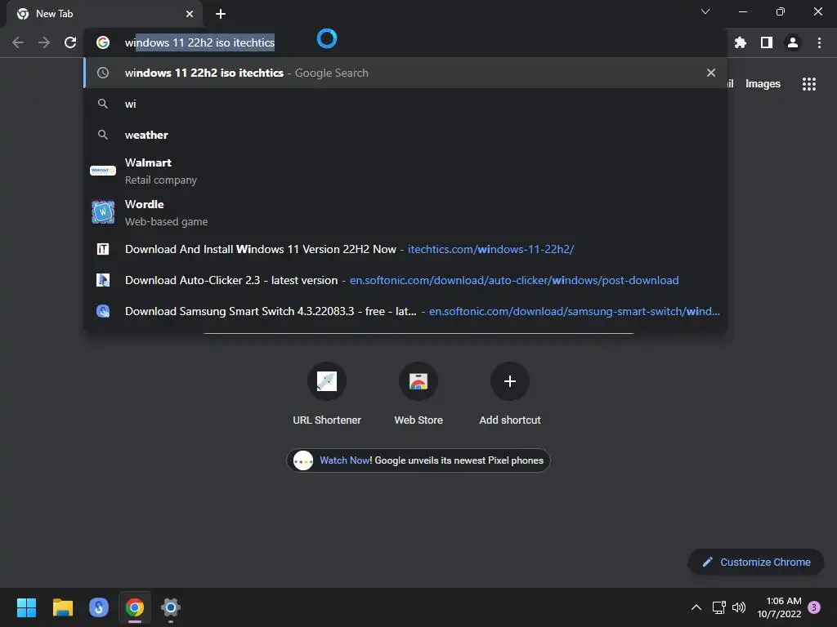Select the 'wi' search suggestion
837x627 pixels.
coord(405,104)
